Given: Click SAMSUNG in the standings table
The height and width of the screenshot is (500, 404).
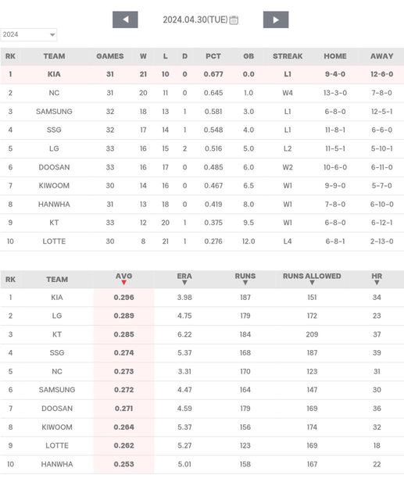Looking at the screenshot, I should point(54,112).
